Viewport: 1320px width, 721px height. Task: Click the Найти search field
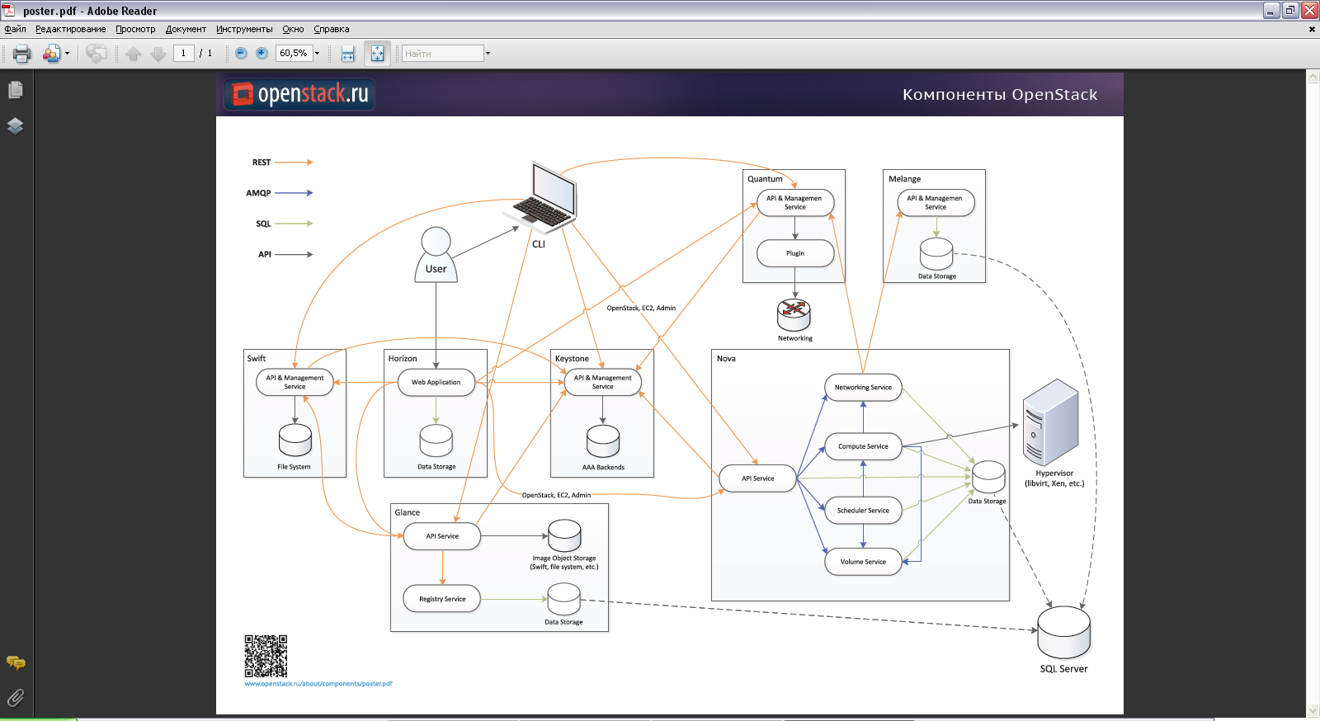coord(442,53)
